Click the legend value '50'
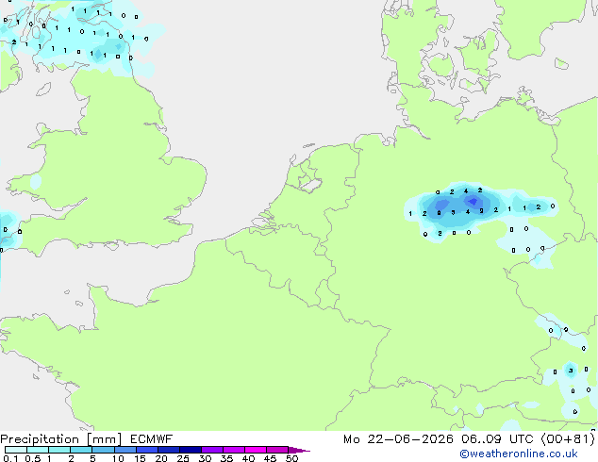Viewport: 598px width, 462px height. [291, 458]
